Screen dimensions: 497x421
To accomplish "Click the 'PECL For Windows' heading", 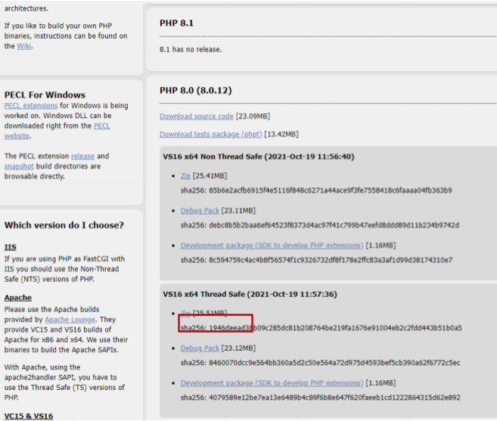I will click(45, 95).
